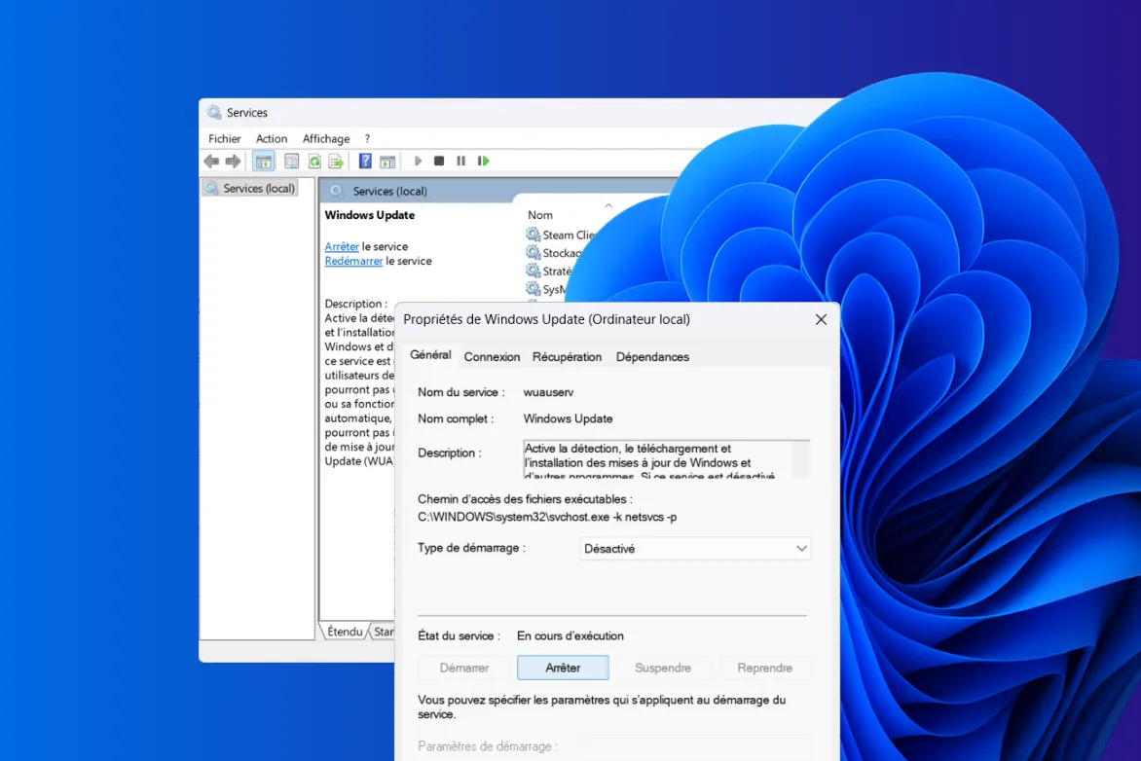Screen dimensions: 1141x761
Task: Click the Refresh icon in the toolbar
Action: [314, 162]
